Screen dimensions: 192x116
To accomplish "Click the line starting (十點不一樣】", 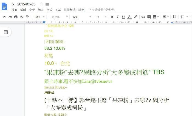I will point(107,100).
